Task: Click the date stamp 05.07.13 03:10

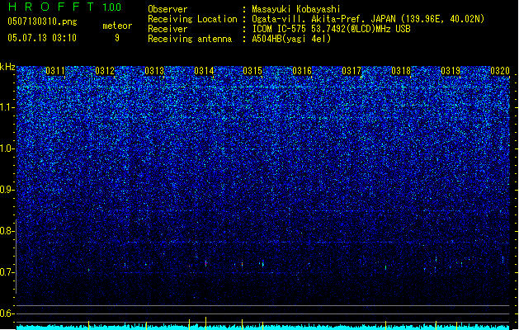Action: coord(42,38)
